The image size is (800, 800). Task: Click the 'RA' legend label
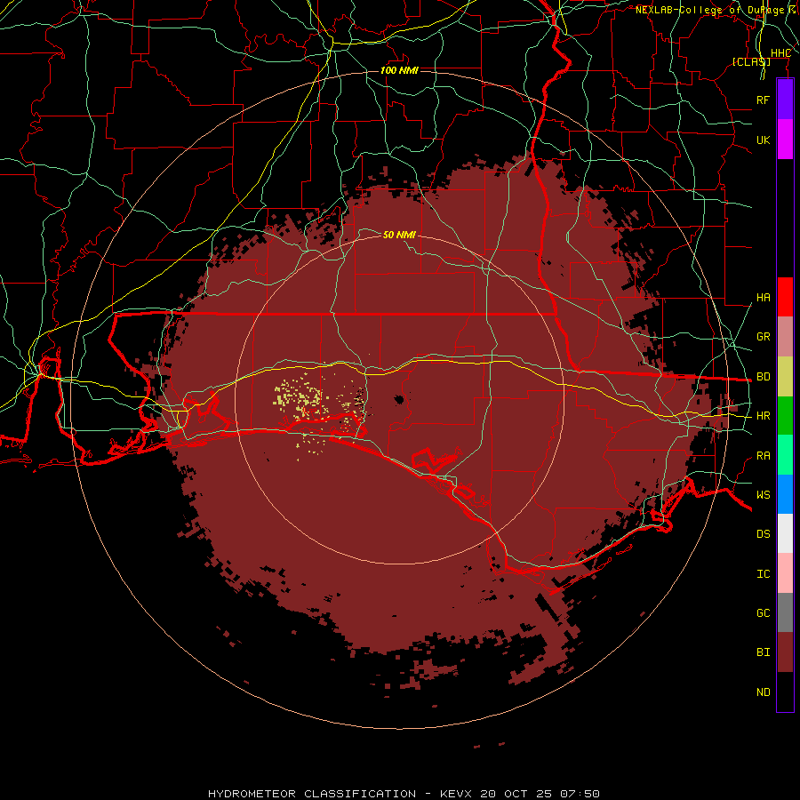pyautogui.click(x=763, y=456)
